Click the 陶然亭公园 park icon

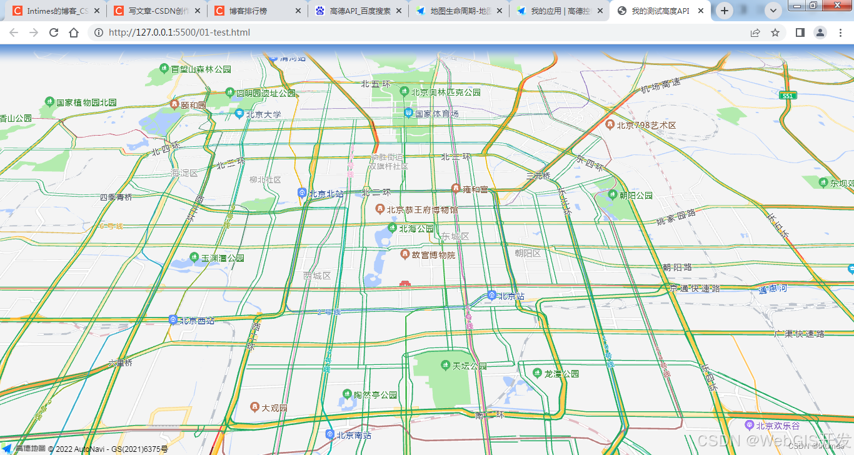click(x=347, y=394)
